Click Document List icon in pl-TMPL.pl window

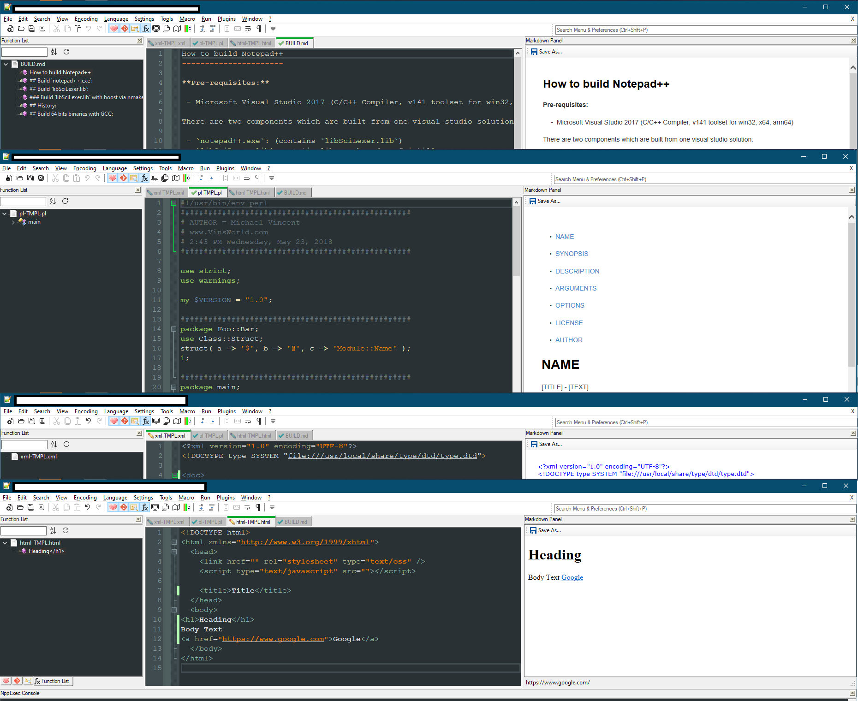(165, 178)
